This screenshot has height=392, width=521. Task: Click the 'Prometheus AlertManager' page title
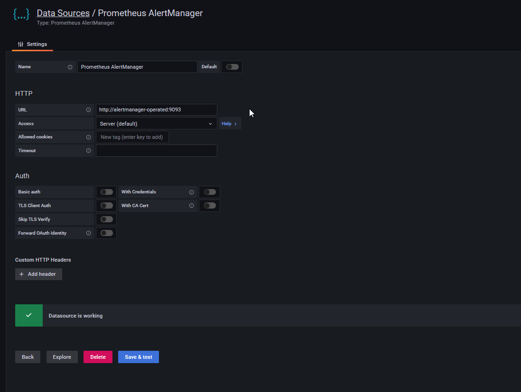coord(150,13)
